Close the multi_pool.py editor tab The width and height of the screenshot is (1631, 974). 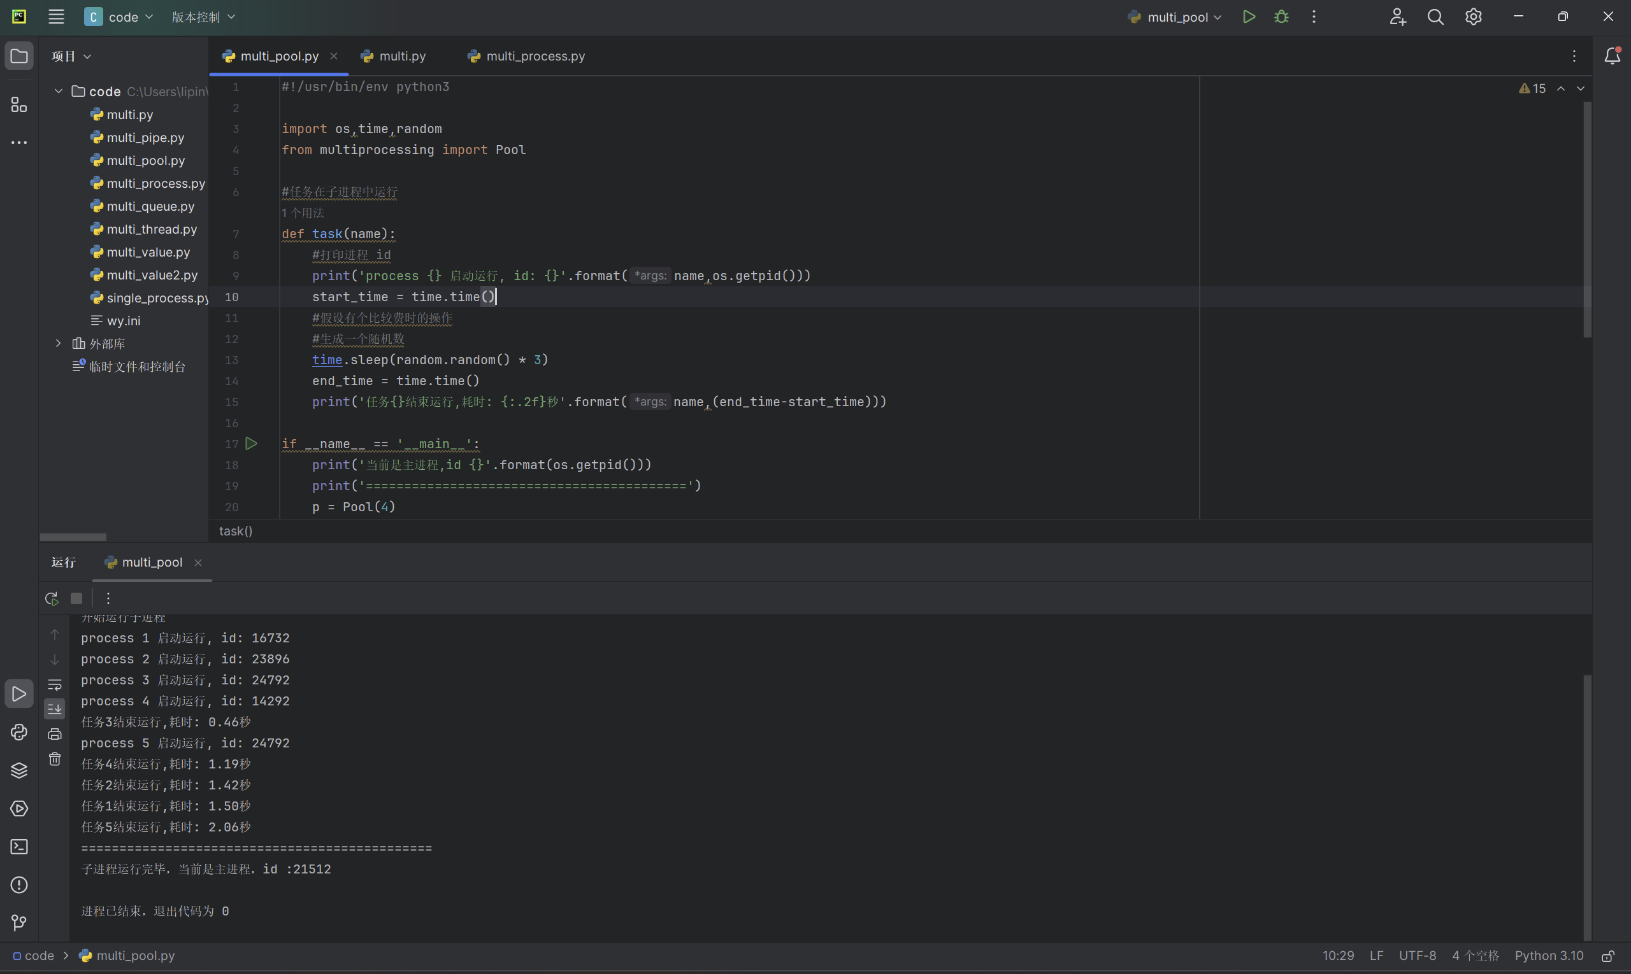[x=334, y=57]
